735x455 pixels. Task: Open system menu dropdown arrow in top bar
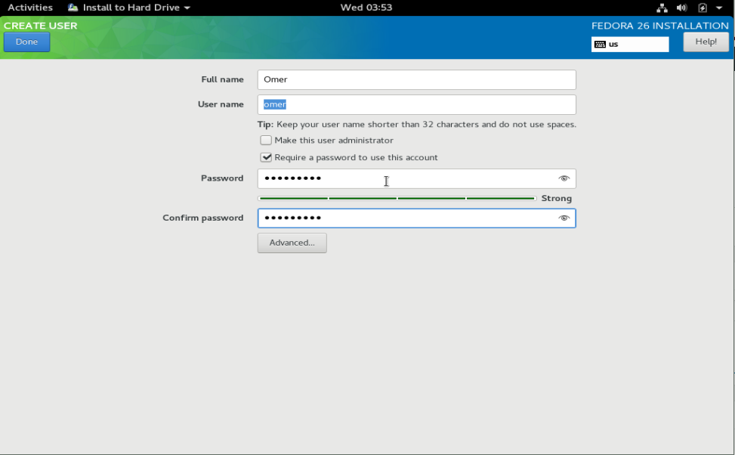click(x=720, y=8)
